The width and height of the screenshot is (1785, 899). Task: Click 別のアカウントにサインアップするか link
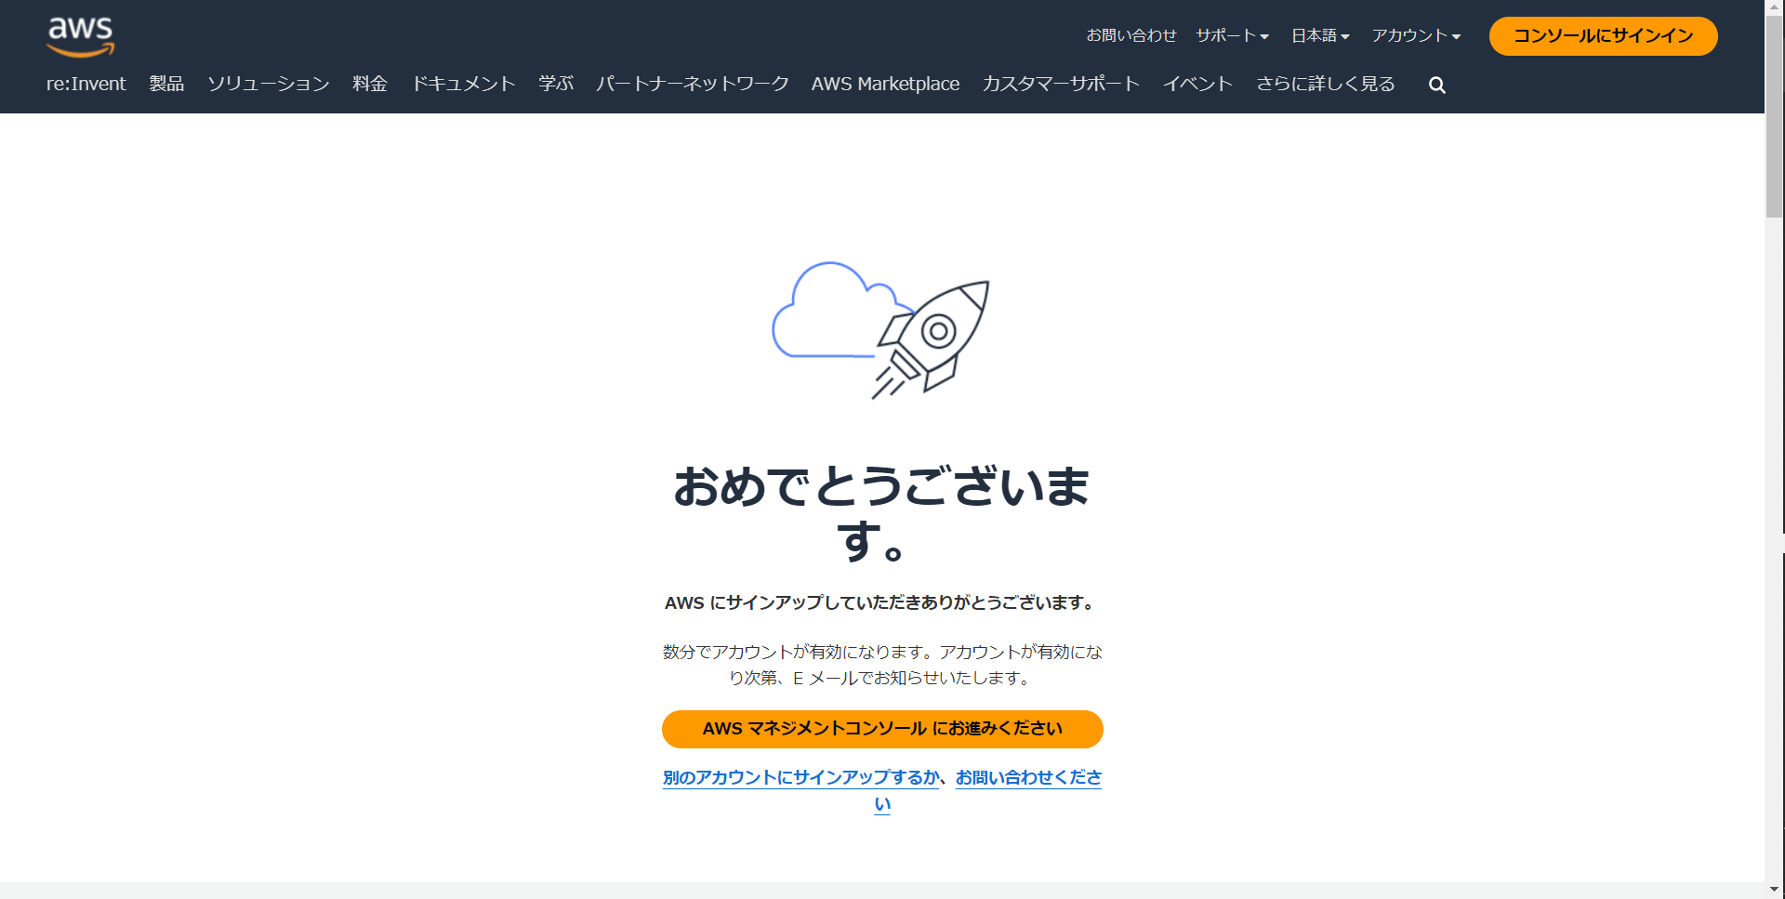800,778
